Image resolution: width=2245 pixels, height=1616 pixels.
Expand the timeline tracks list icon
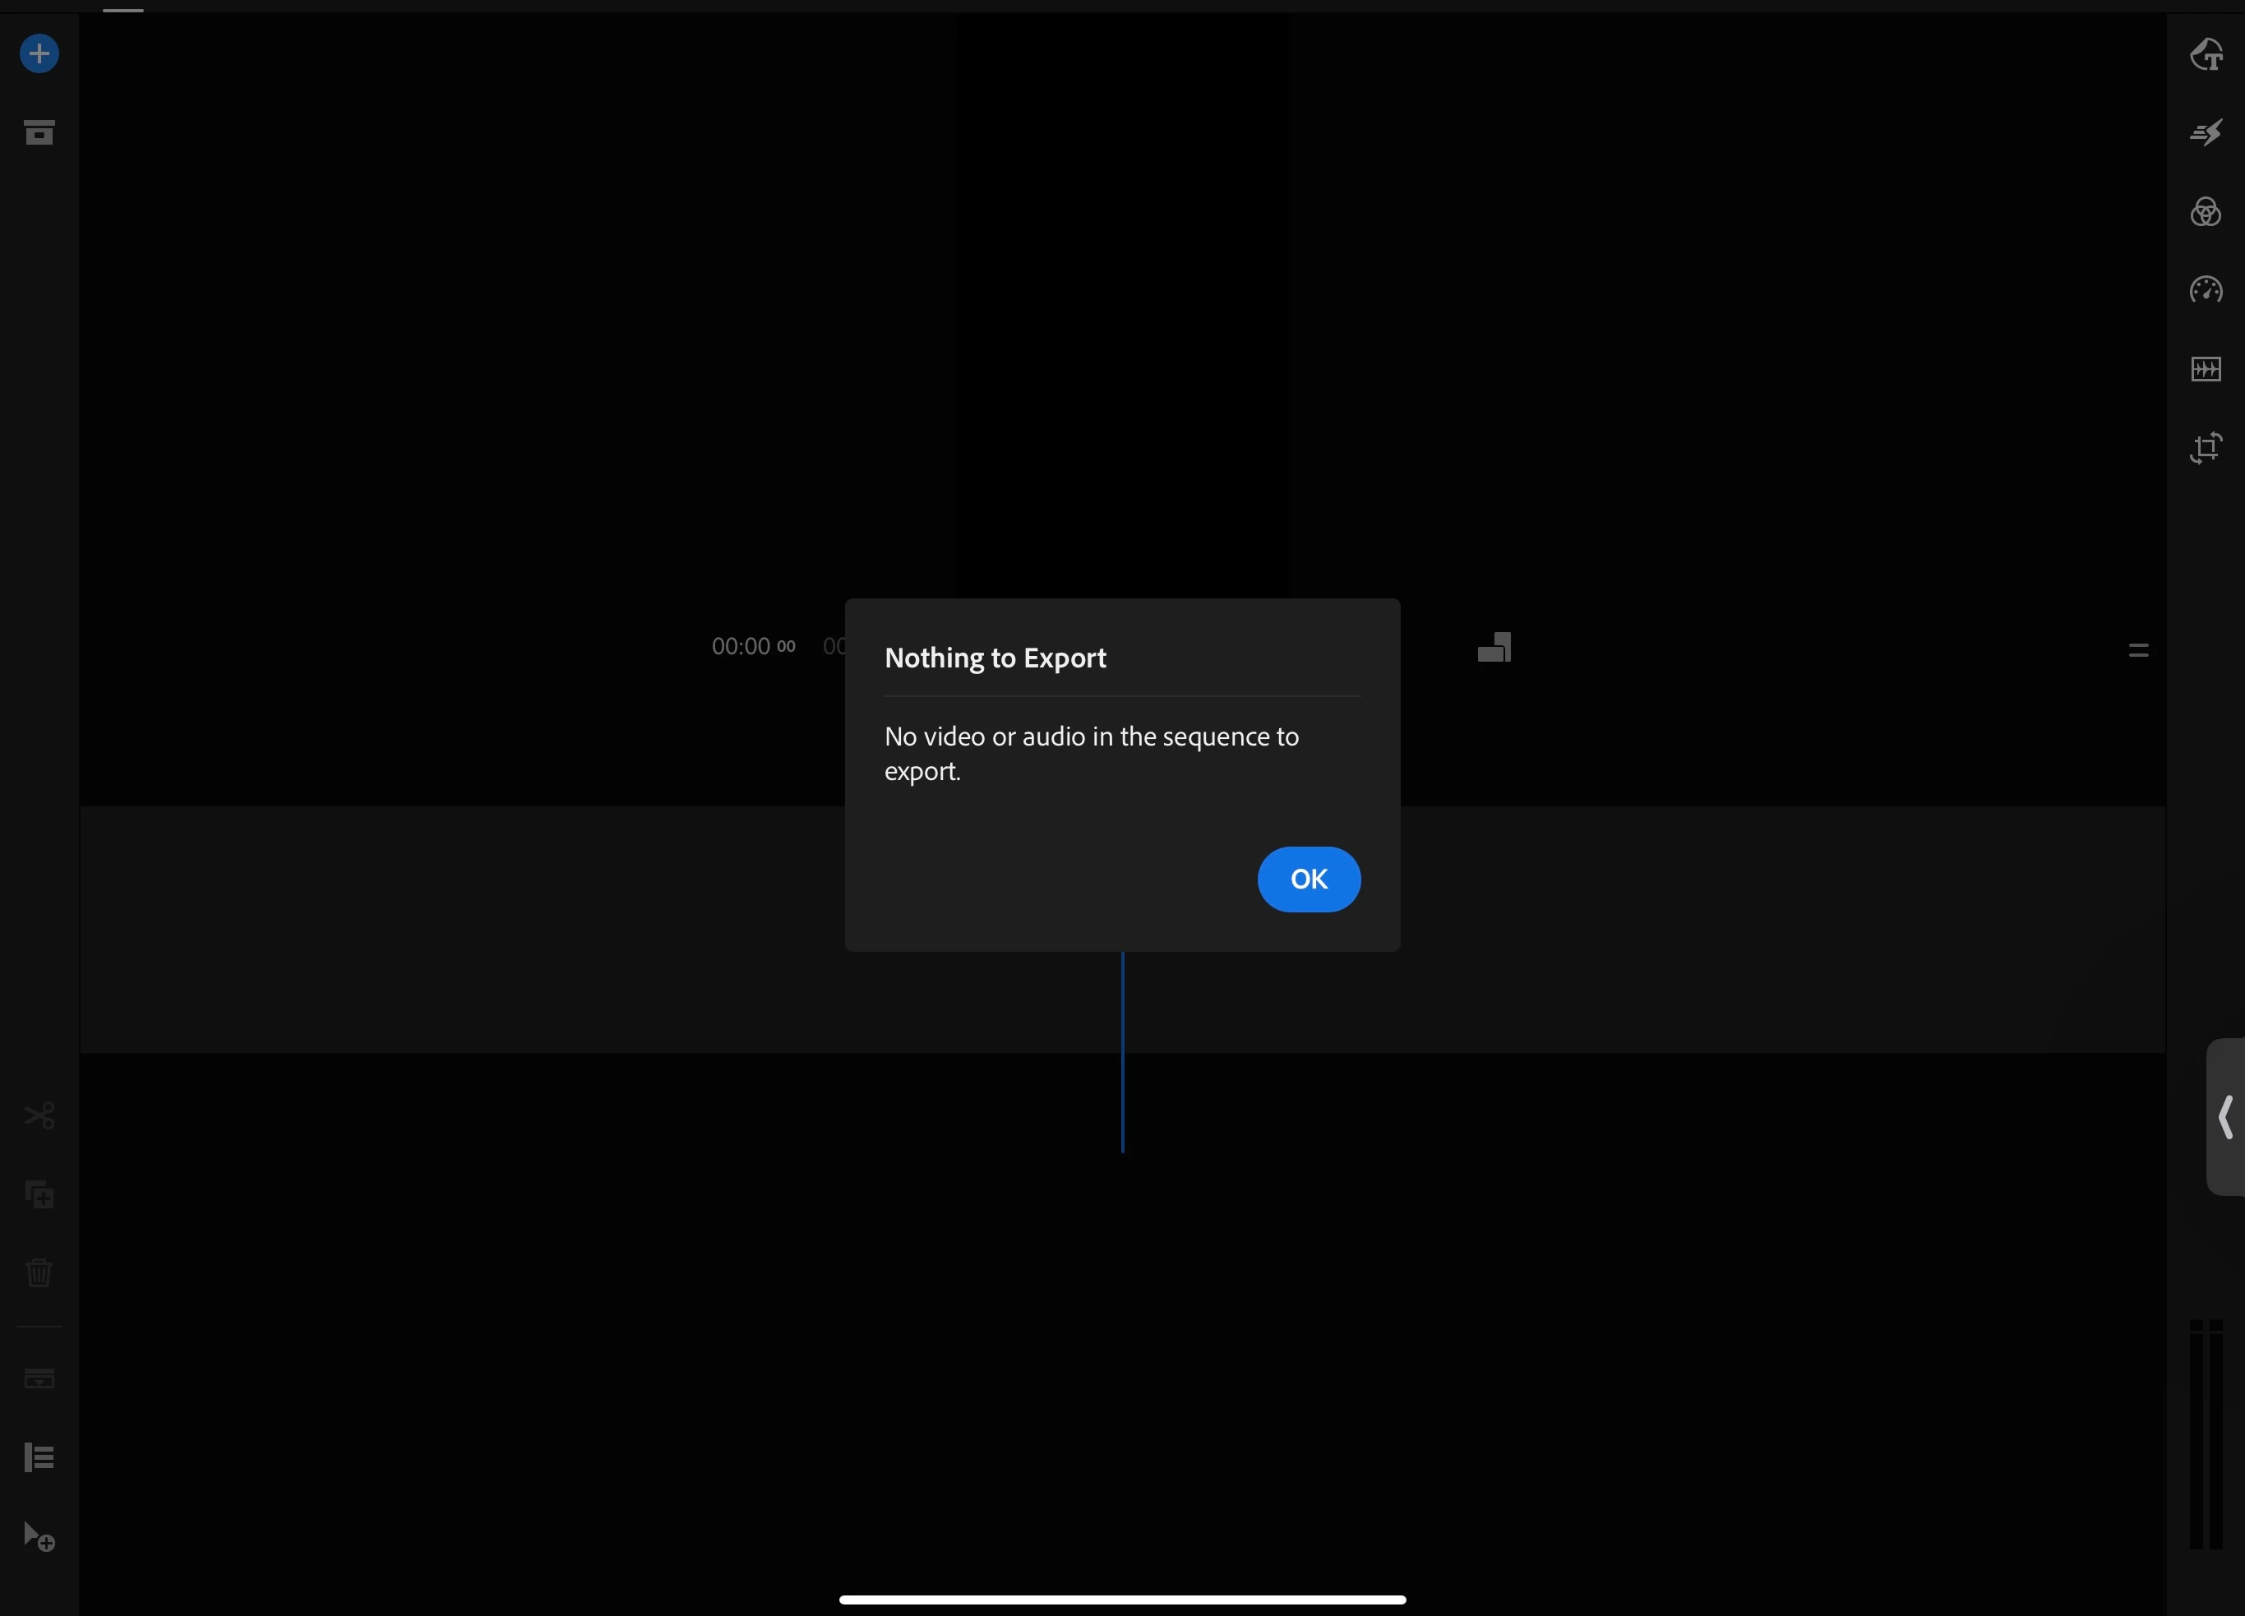tap(39, 1457)
